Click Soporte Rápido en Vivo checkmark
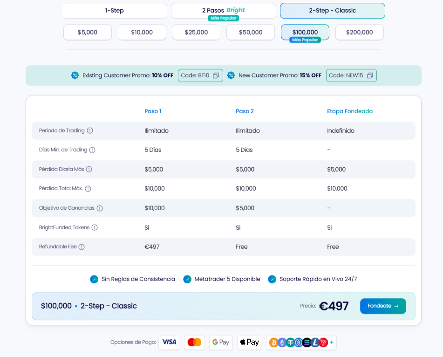Screen dimensions: 443x357 tap(272, 279)
